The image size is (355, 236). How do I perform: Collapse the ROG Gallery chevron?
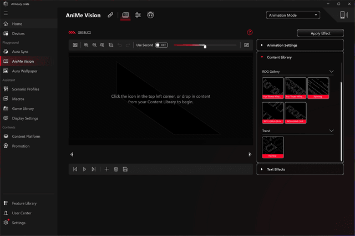tap(332, 72)
